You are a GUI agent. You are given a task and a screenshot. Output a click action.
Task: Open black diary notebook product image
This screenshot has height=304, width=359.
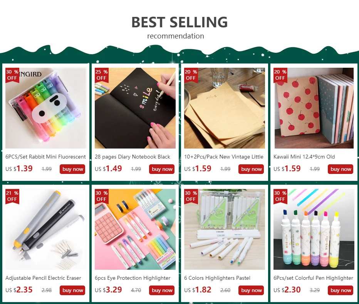tap(135, 108)
